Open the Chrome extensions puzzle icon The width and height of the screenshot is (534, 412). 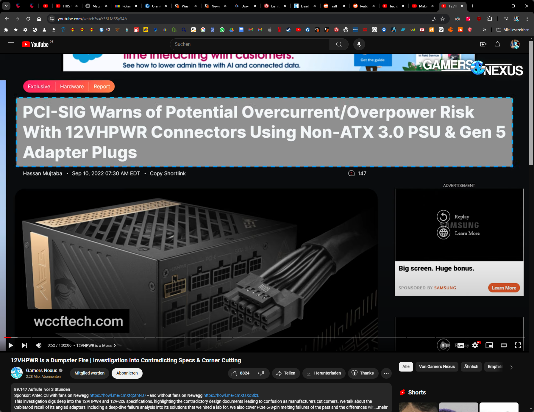coord(490,19)
